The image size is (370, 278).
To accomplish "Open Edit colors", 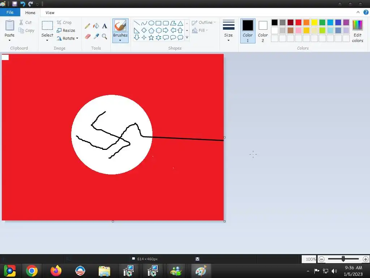I will pyautogui.click(x=357, y=31).
